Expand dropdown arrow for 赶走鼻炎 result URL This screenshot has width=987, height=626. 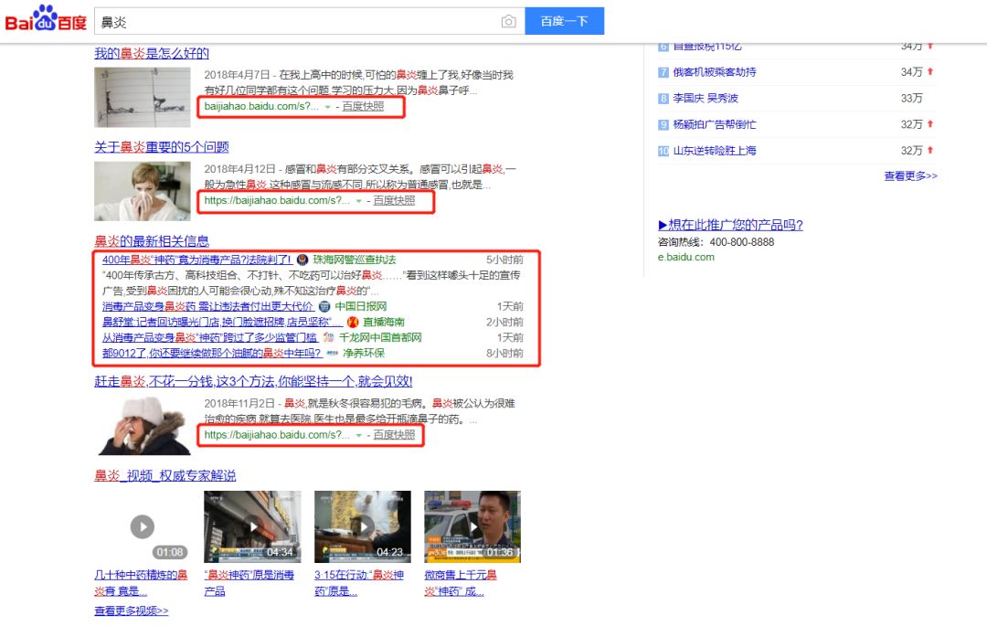click(x=359, y=435)
